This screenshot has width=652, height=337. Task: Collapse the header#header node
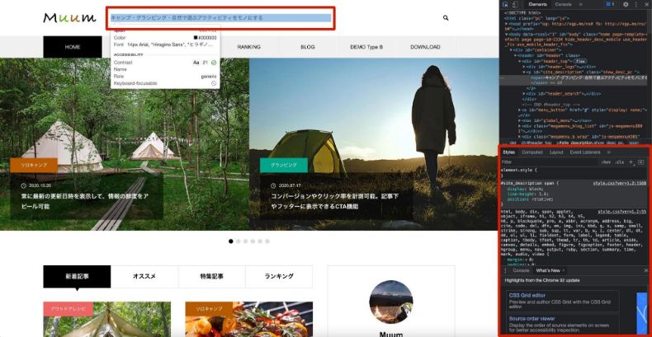pyautogui.click(x=516, y=55)
